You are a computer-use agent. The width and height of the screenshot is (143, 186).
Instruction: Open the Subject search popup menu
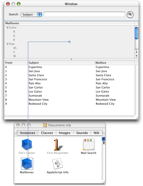click(x=31, y=15)
